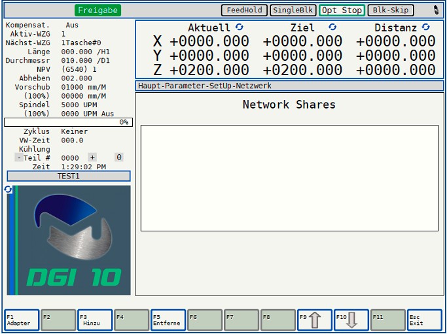
Task: Click the VW-Zeit value 000.0
Action: (72, 141)
